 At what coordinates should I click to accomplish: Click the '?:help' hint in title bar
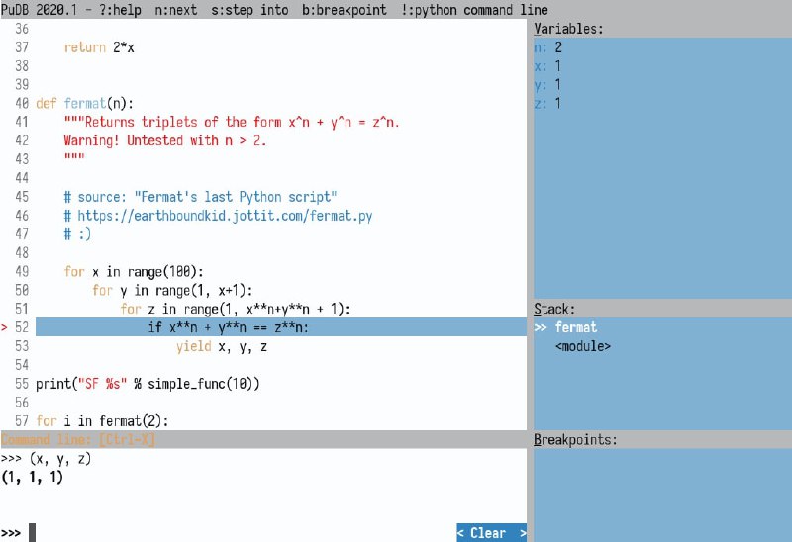(x=120, y=10)
